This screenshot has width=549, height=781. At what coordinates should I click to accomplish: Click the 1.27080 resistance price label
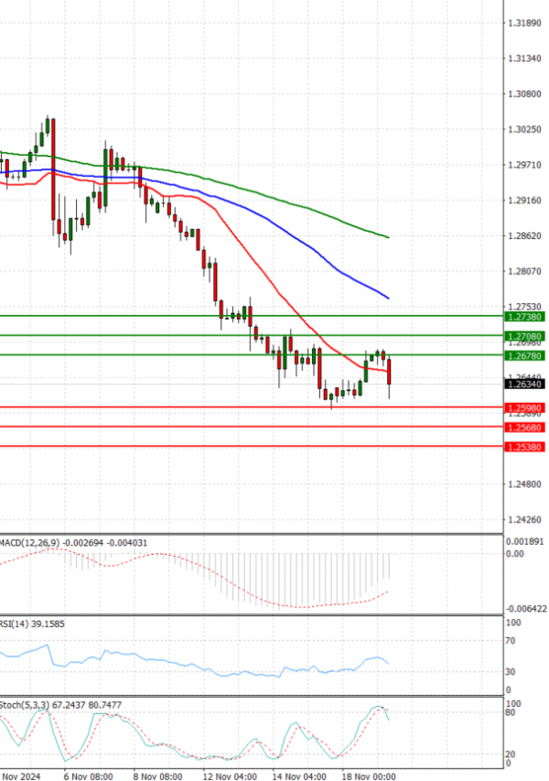[524, 336]
